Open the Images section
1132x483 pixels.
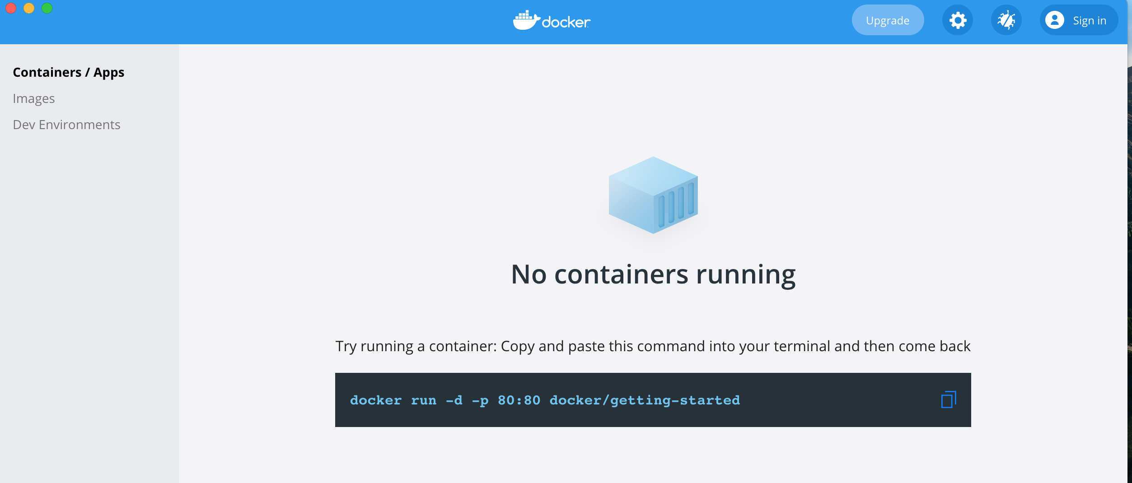(34, 98)
